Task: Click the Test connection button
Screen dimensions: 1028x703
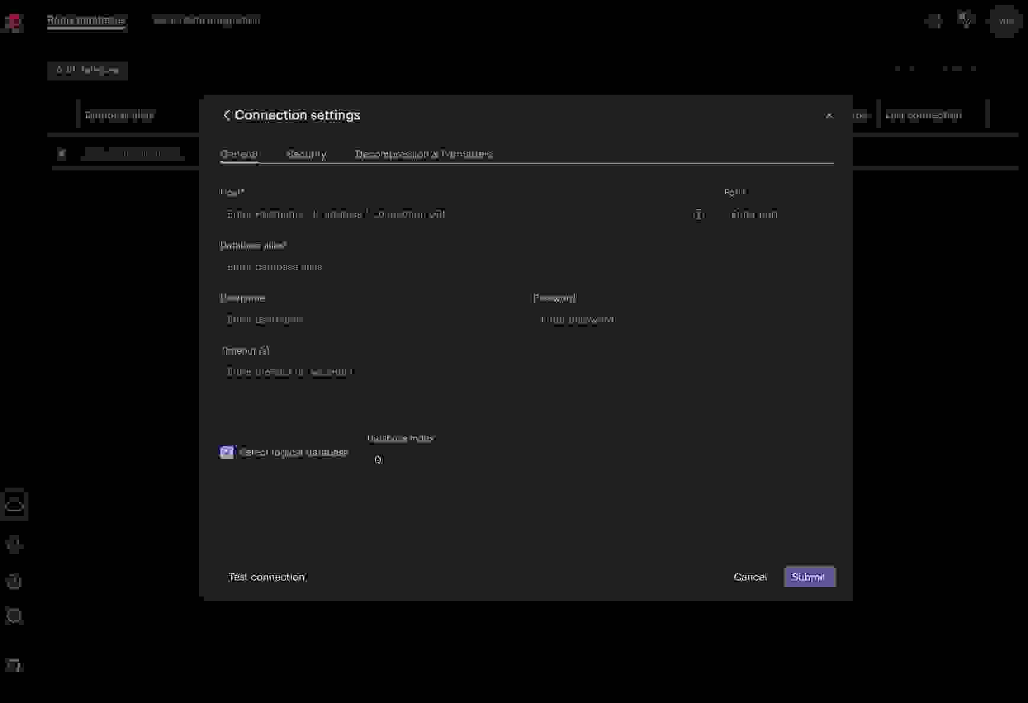Action: (266, 577)
